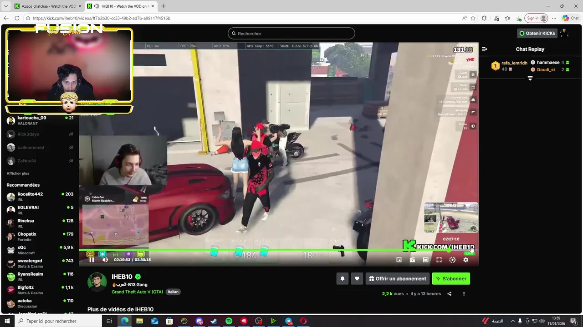Image resolution: width=583 pixels, height=327 pixels.
Task: Toggle theater mode on the player
Action: (x=425, y=260)
